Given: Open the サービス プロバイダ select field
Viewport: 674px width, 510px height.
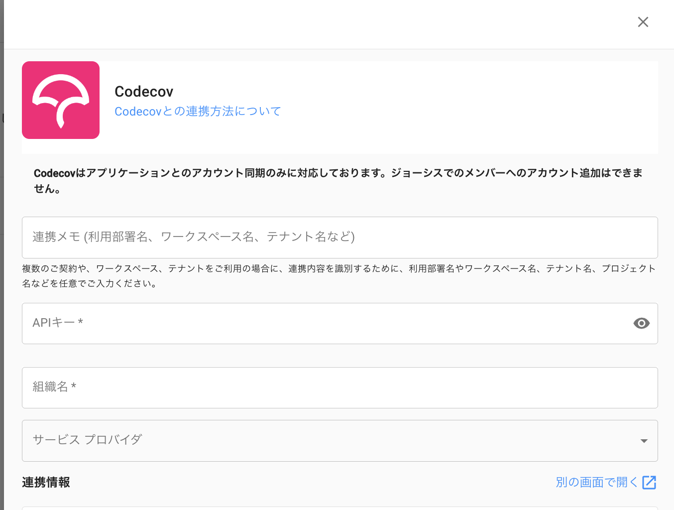Looking at the screenshot, I should point(329,441).
